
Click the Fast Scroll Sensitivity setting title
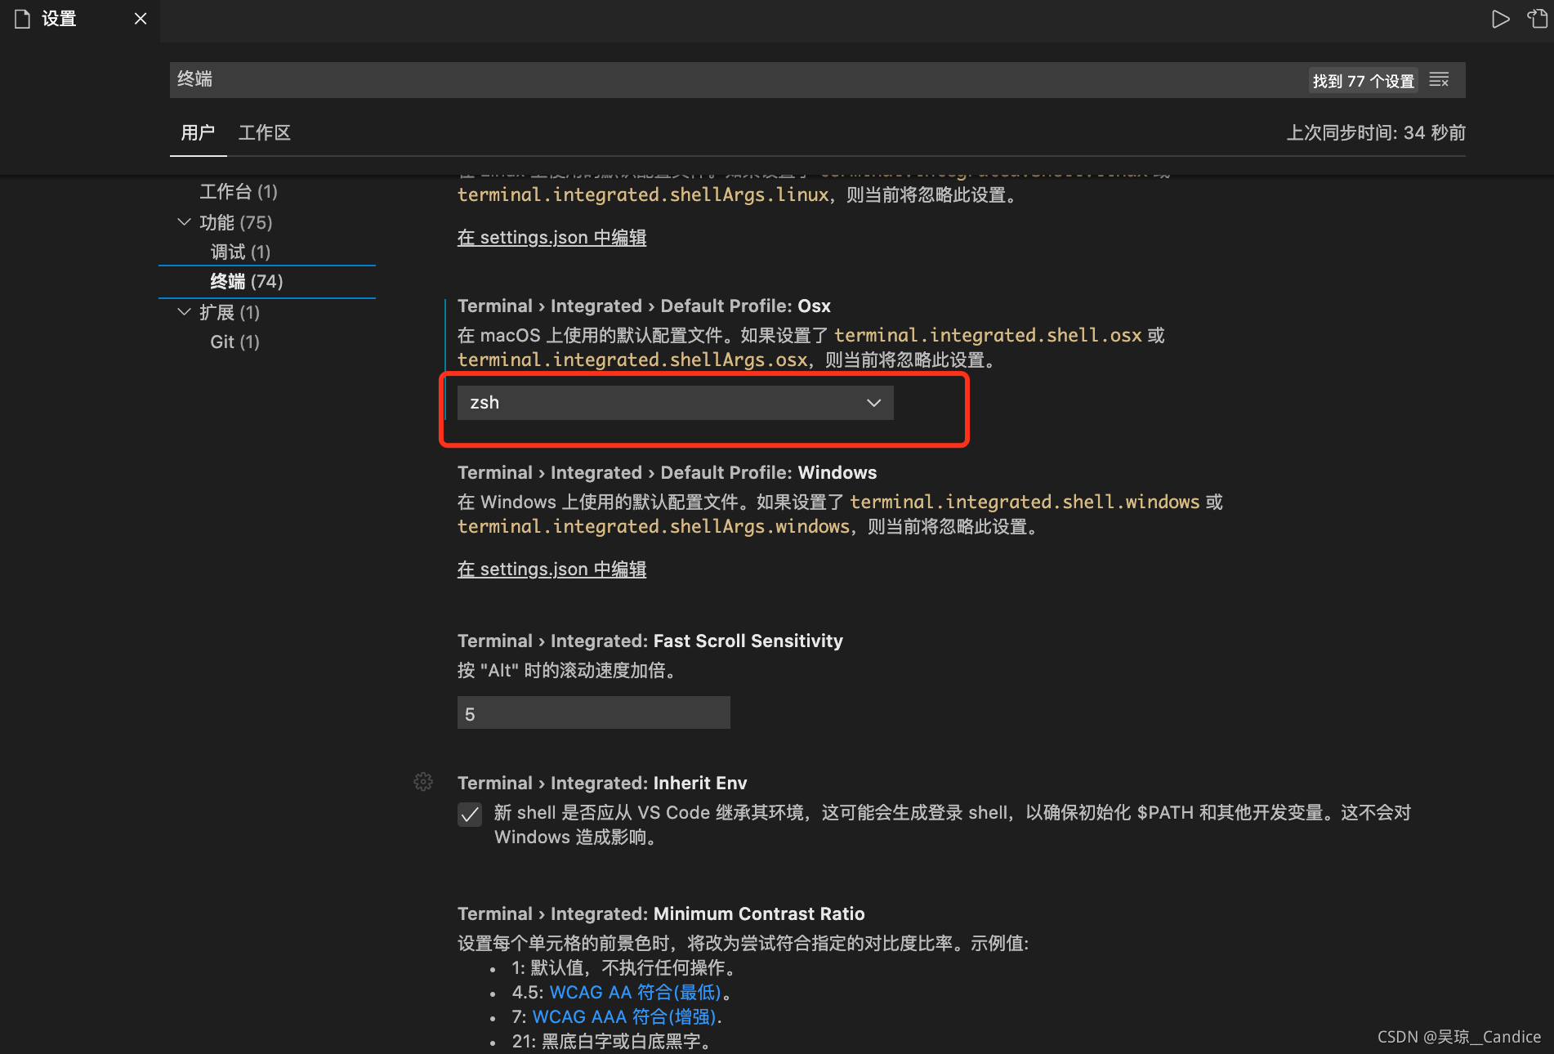tap(650, 641)
